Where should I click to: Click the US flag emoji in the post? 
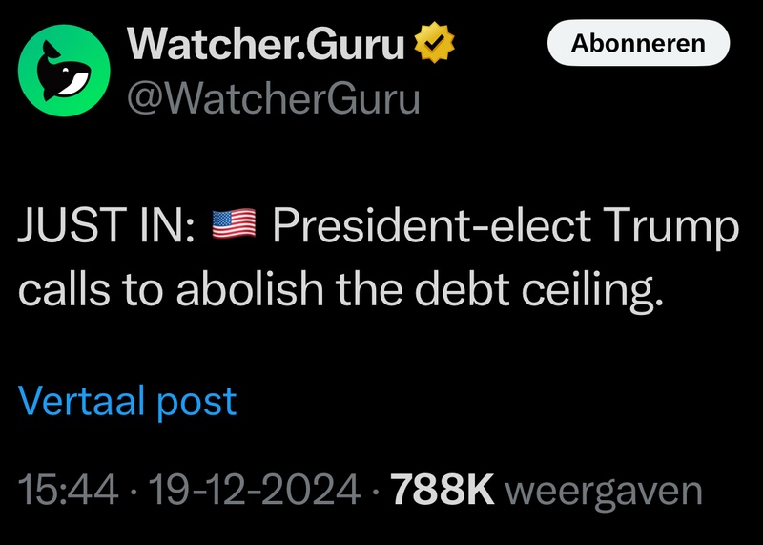tap(233, 227)
